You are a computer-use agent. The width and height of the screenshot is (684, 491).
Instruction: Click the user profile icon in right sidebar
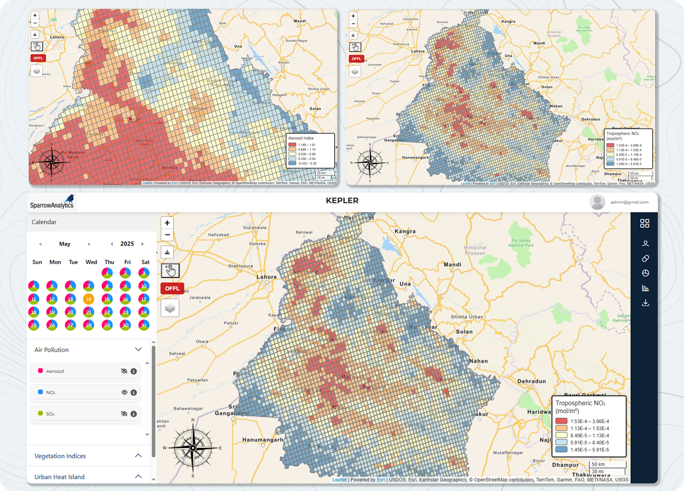(645, 244)
